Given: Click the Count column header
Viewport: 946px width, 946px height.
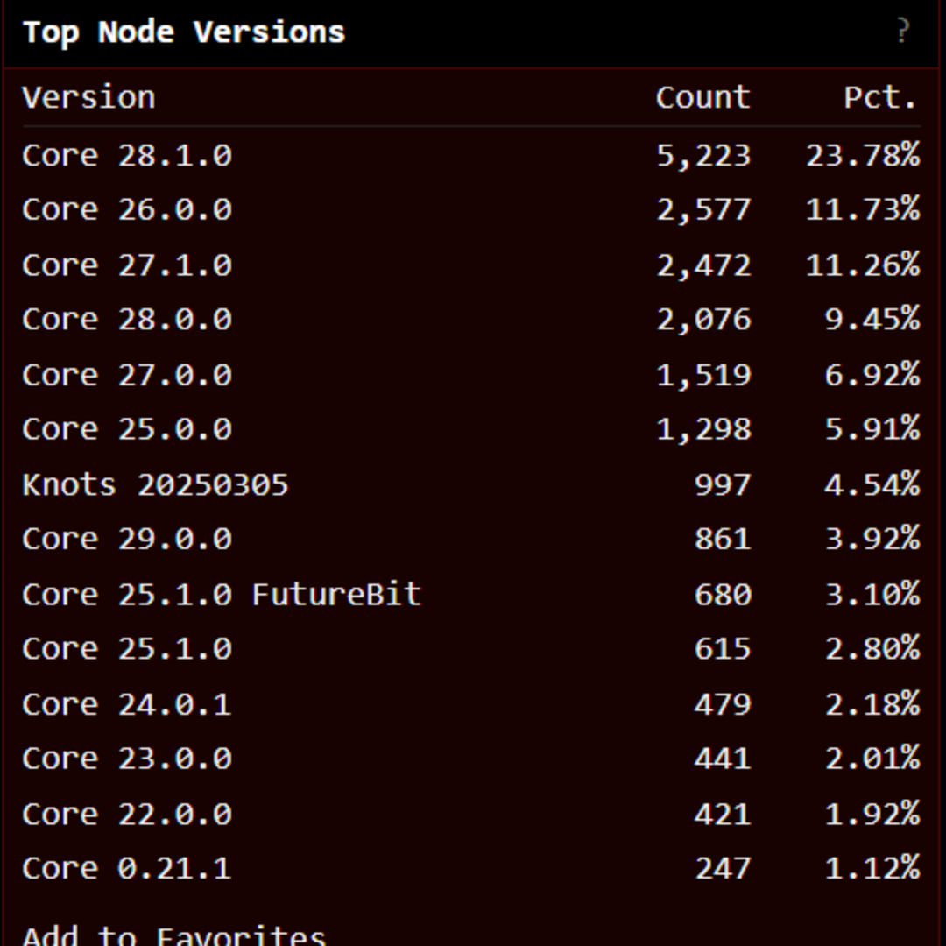Looking at the screenshot, I should point(702,97).
